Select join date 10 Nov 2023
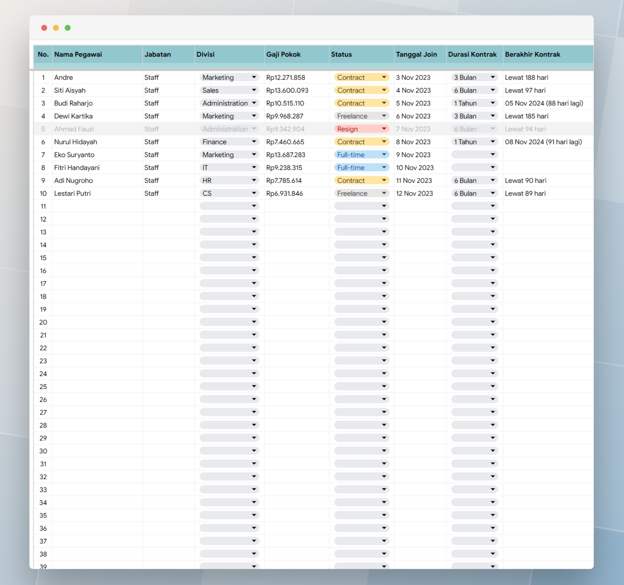The image size is (624, 585). pos(420,167)
